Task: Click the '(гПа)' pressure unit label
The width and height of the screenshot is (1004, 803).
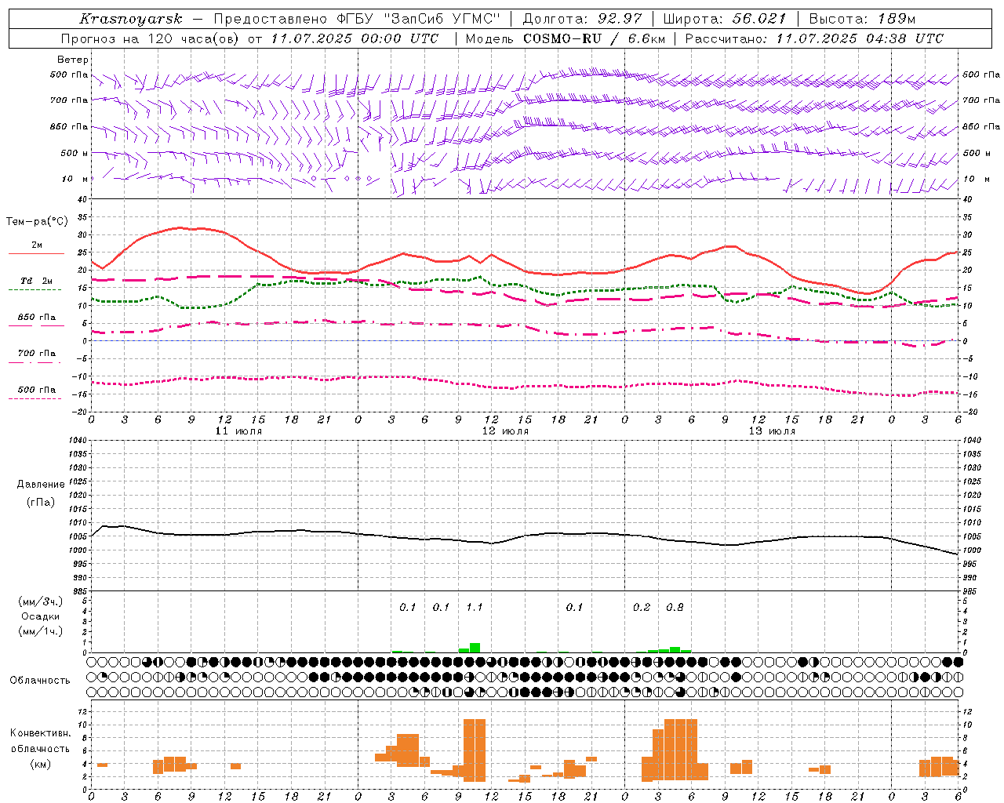Action: pyautogui.click(x=41, y=503)
